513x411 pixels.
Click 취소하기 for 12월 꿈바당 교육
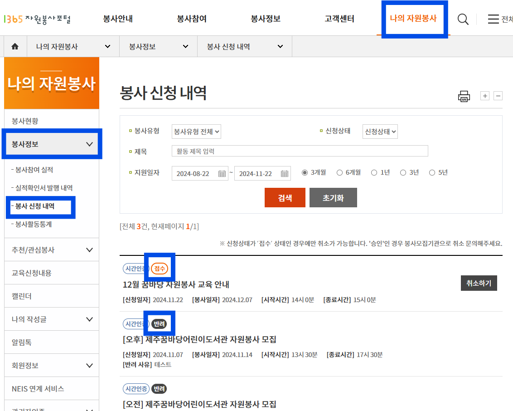[x=479, y=283]
